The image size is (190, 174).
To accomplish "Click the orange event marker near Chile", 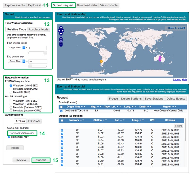I will click(x=101, y=61).
